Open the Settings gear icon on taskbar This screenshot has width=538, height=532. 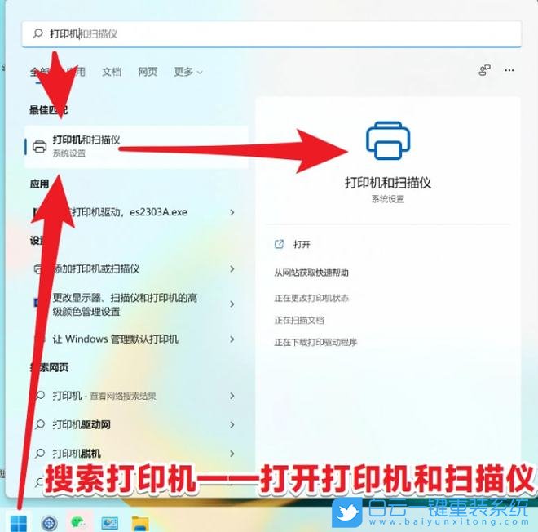(x=49, y=523)
